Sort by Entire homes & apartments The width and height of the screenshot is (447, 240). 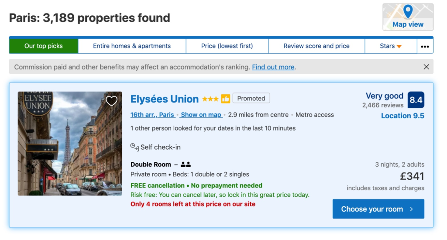click(132, 46)
